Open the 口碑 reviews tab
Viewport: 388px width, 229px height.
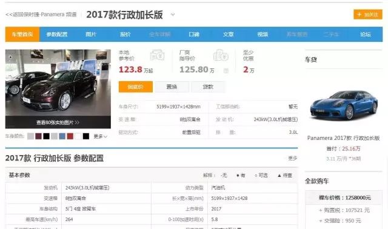pos(194,35)
